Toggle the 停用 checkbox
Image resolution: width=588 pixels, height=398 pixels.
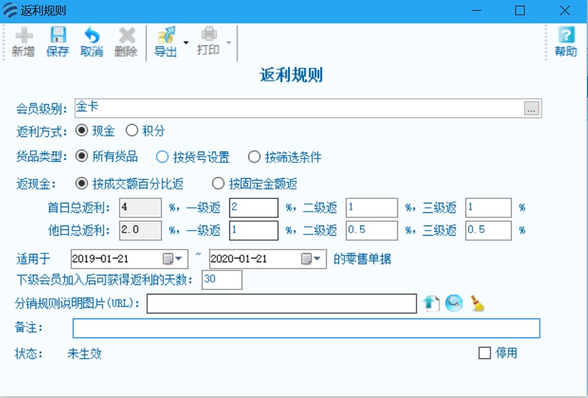484,353
